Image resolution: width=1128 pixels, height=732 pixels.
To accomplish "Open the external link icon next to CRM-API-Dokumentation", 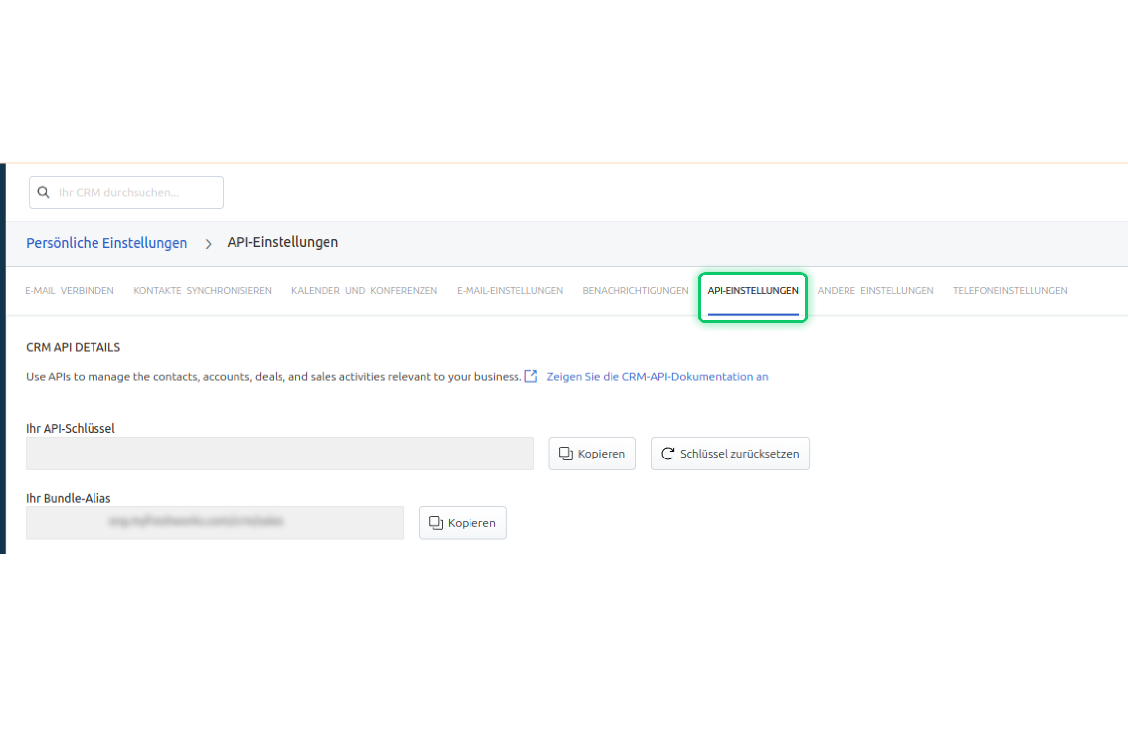I will point(530,376).
